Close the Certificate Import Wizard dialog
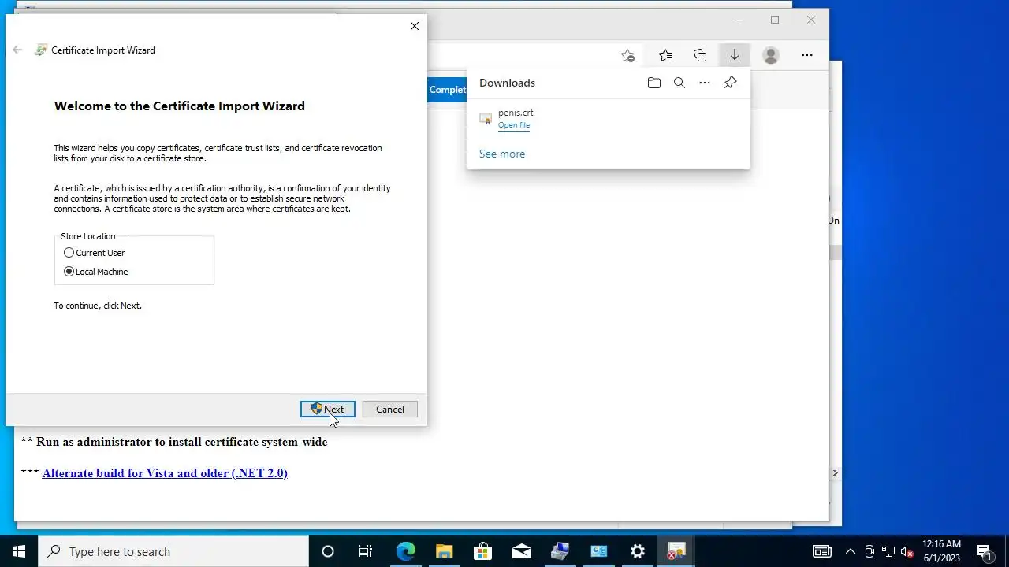The image size is (1009, 567). [415, 26]
